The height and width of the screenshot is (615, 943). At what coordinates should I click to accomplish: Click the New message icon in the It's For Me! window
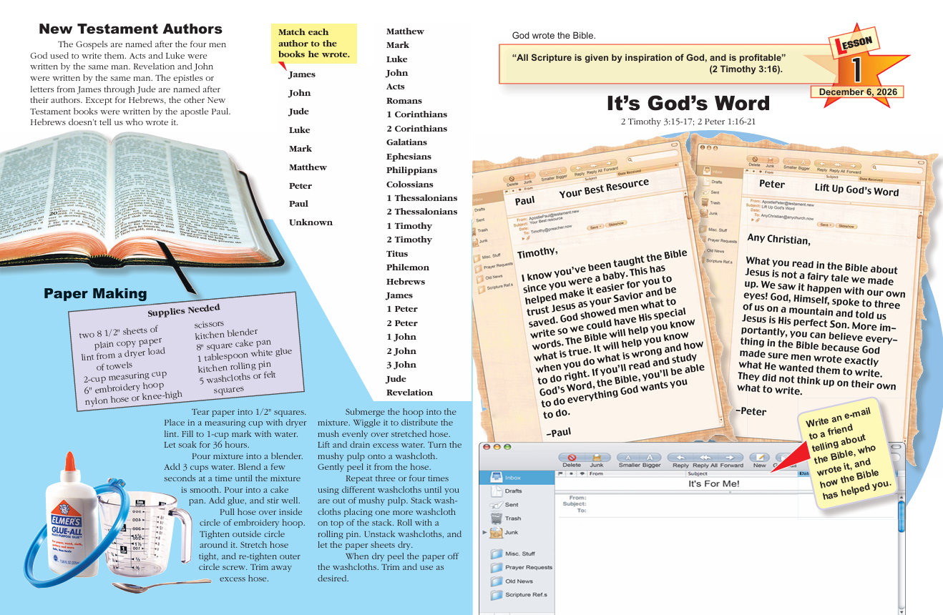pyautogui.click(x=759, y=458)
